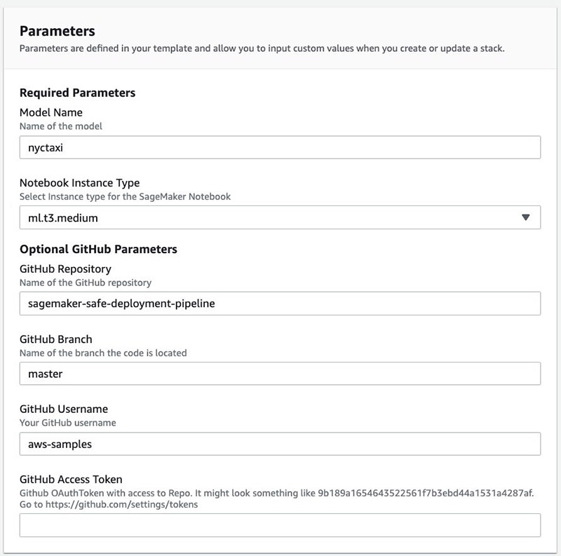Click the Notebook Instance Type label
Viewport: 561px width, 556px height.
pos(80,183)
